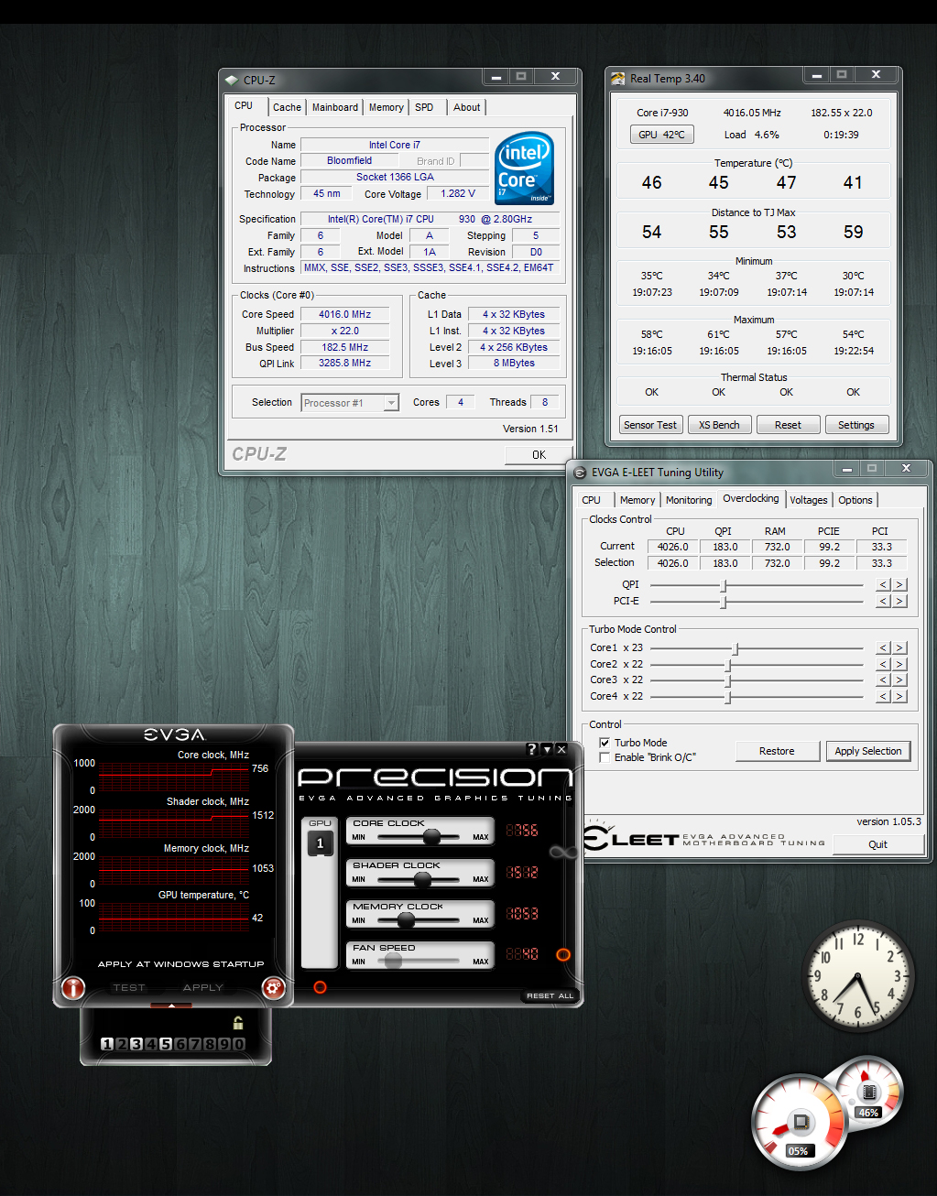The width and height of the screenshot is (937, 1196).
Task: Open Real Temp Settings button
Action: click(856, 425)
